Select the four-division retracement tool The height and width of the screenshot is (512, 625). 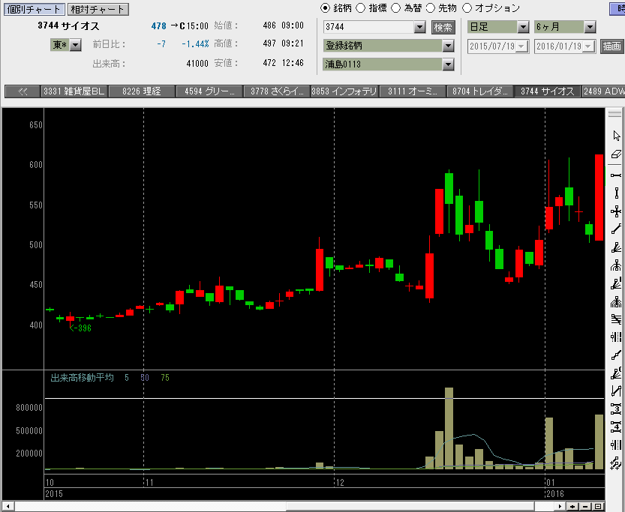(x=616, y=427)
